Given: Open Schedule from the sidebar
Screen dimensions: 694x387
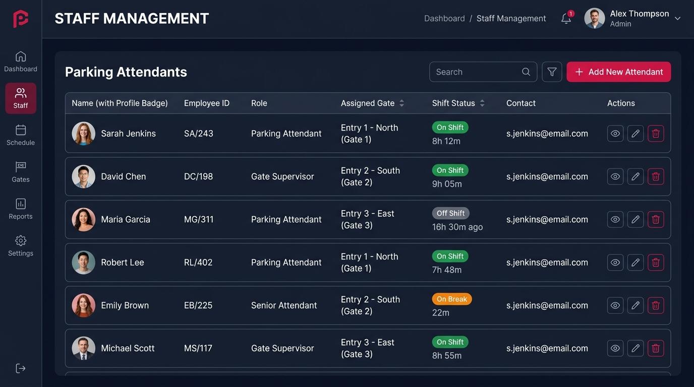Looking at the screenshot, I should 21,135.
